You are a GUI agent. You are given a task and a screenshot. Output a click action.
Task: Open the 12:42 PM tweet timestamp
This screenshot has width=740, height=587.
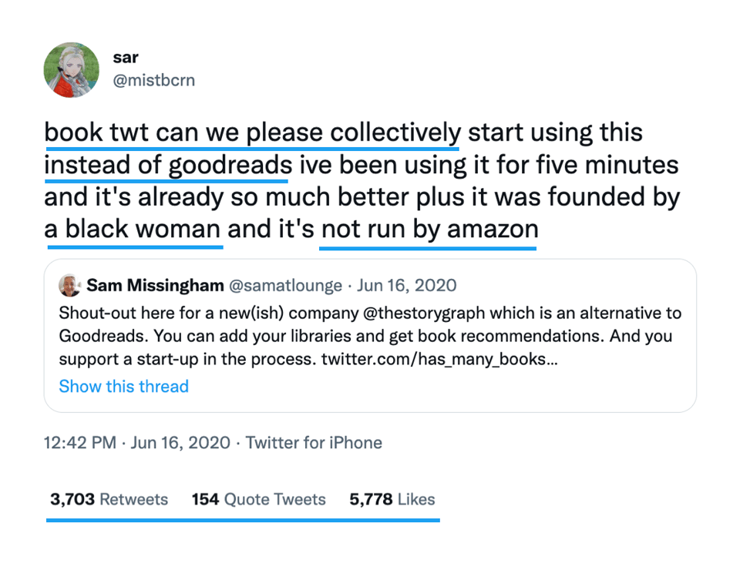(80, 443)
